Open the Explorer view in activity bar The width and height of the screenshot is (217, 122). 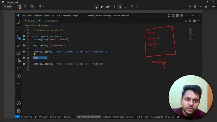coord(19,22)
